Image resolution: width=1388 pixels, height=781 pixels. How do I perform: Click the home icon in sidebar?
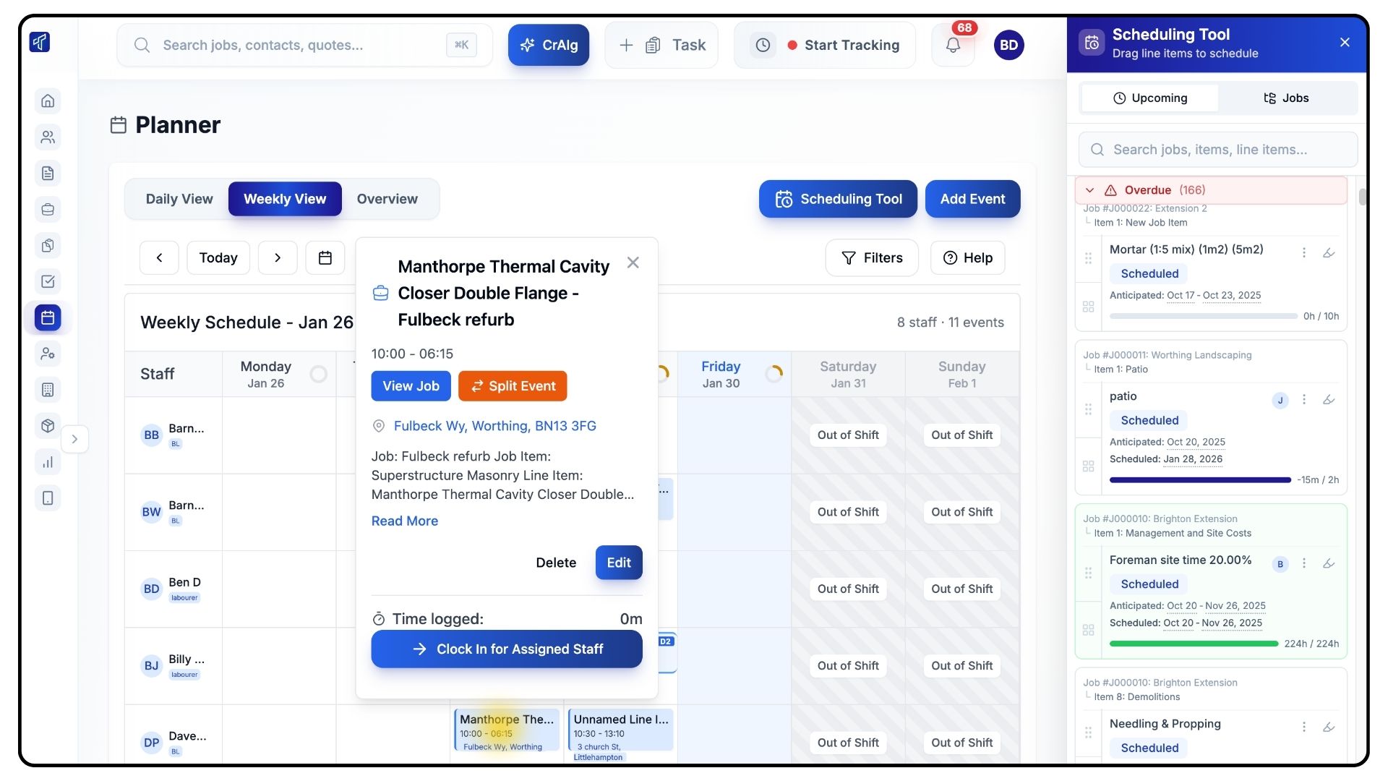click(x=48, y=101)
